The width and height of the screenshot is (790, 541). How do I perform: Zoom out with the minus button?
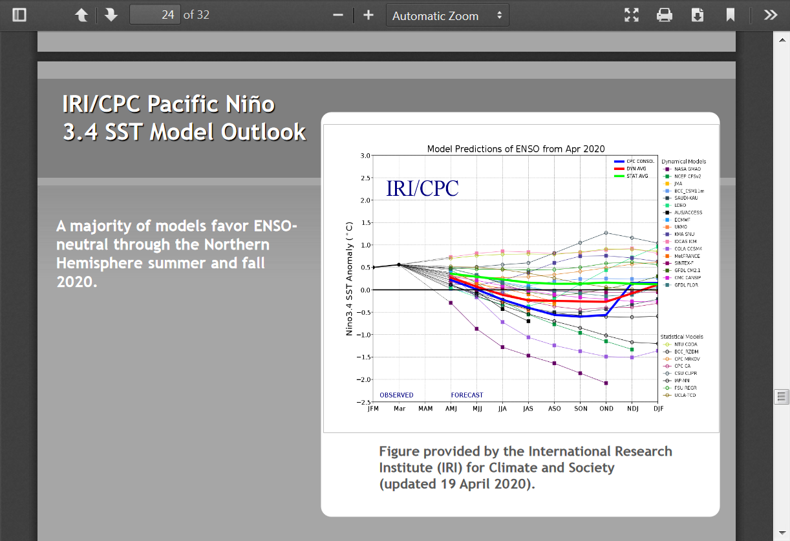click(338, 15)
